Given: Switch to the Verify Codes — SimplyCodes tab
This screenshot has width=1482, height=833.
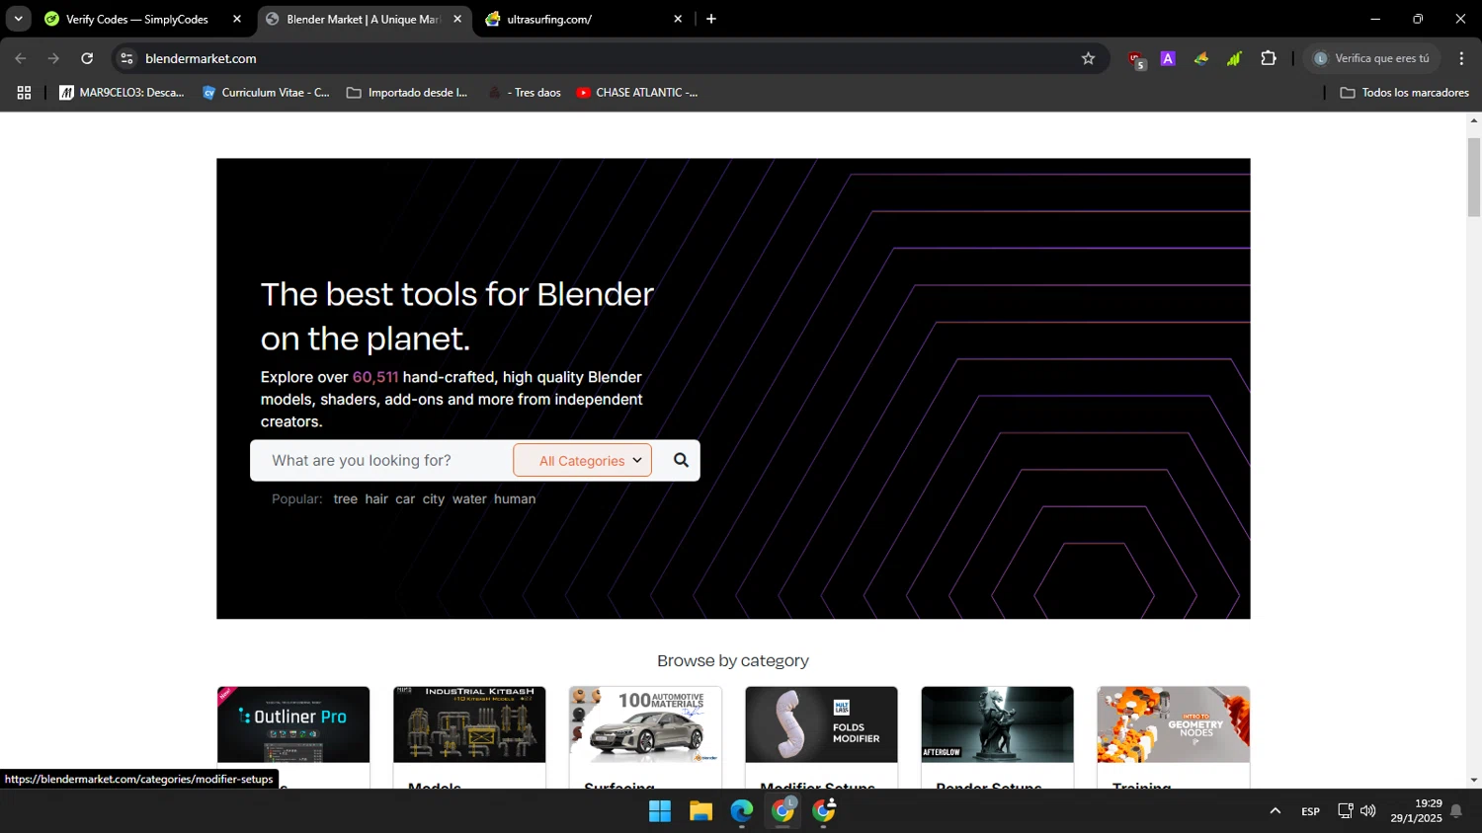Looking at the screenshot, I should 136,19.
